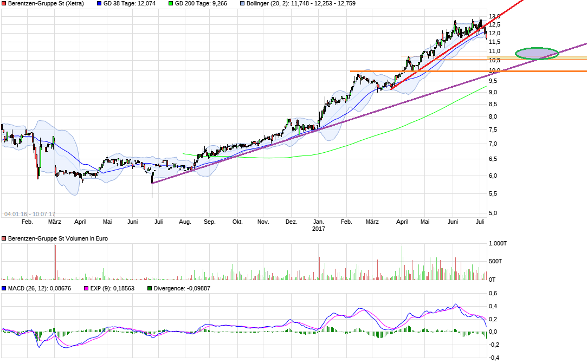Click the red Berentzen-Gruppe St (Xetra) legend swatch
Screen dimensions: 587x363
(x=4, y=3)
